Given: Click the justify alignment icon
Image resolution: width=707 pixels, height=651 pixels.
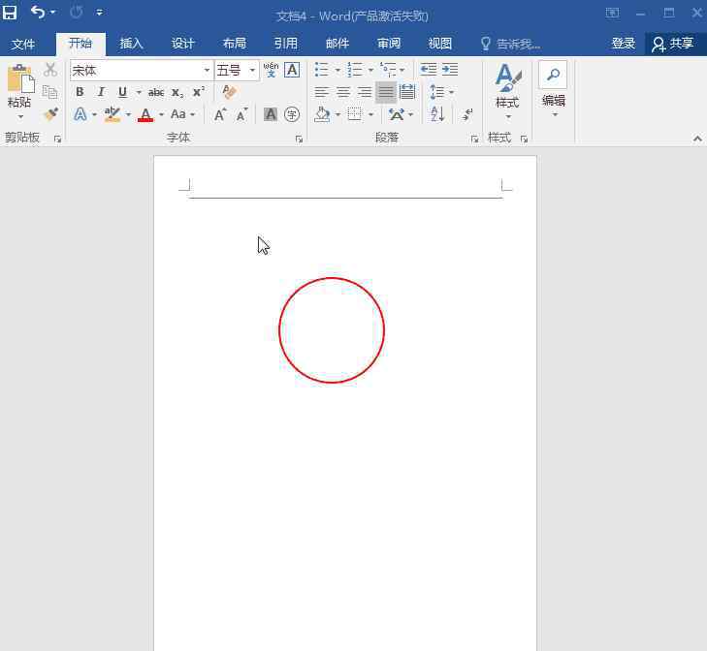Looking at the screenshot, I should (386, 92).
